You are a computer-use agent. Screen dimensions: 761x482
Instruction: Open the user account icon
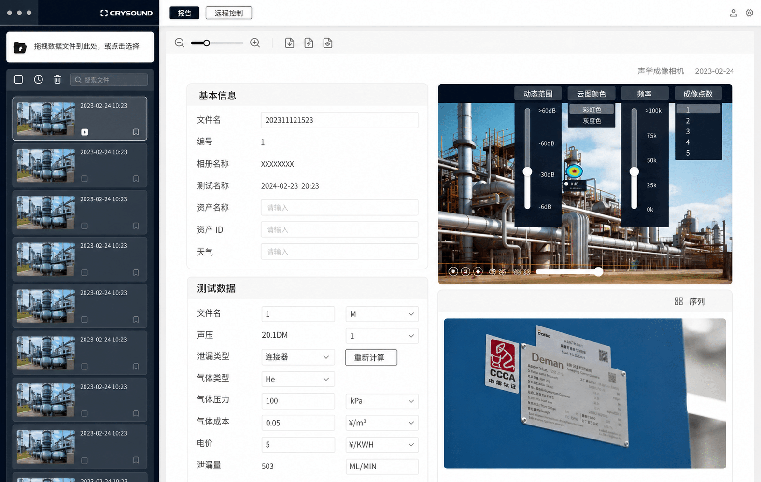pos(733,13)
